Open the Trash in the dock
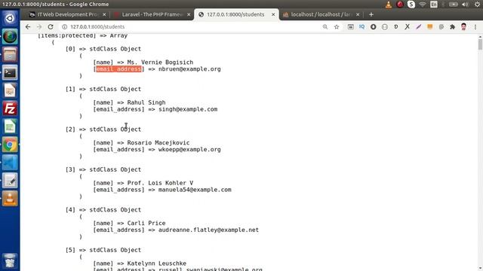 click(10, 260)
